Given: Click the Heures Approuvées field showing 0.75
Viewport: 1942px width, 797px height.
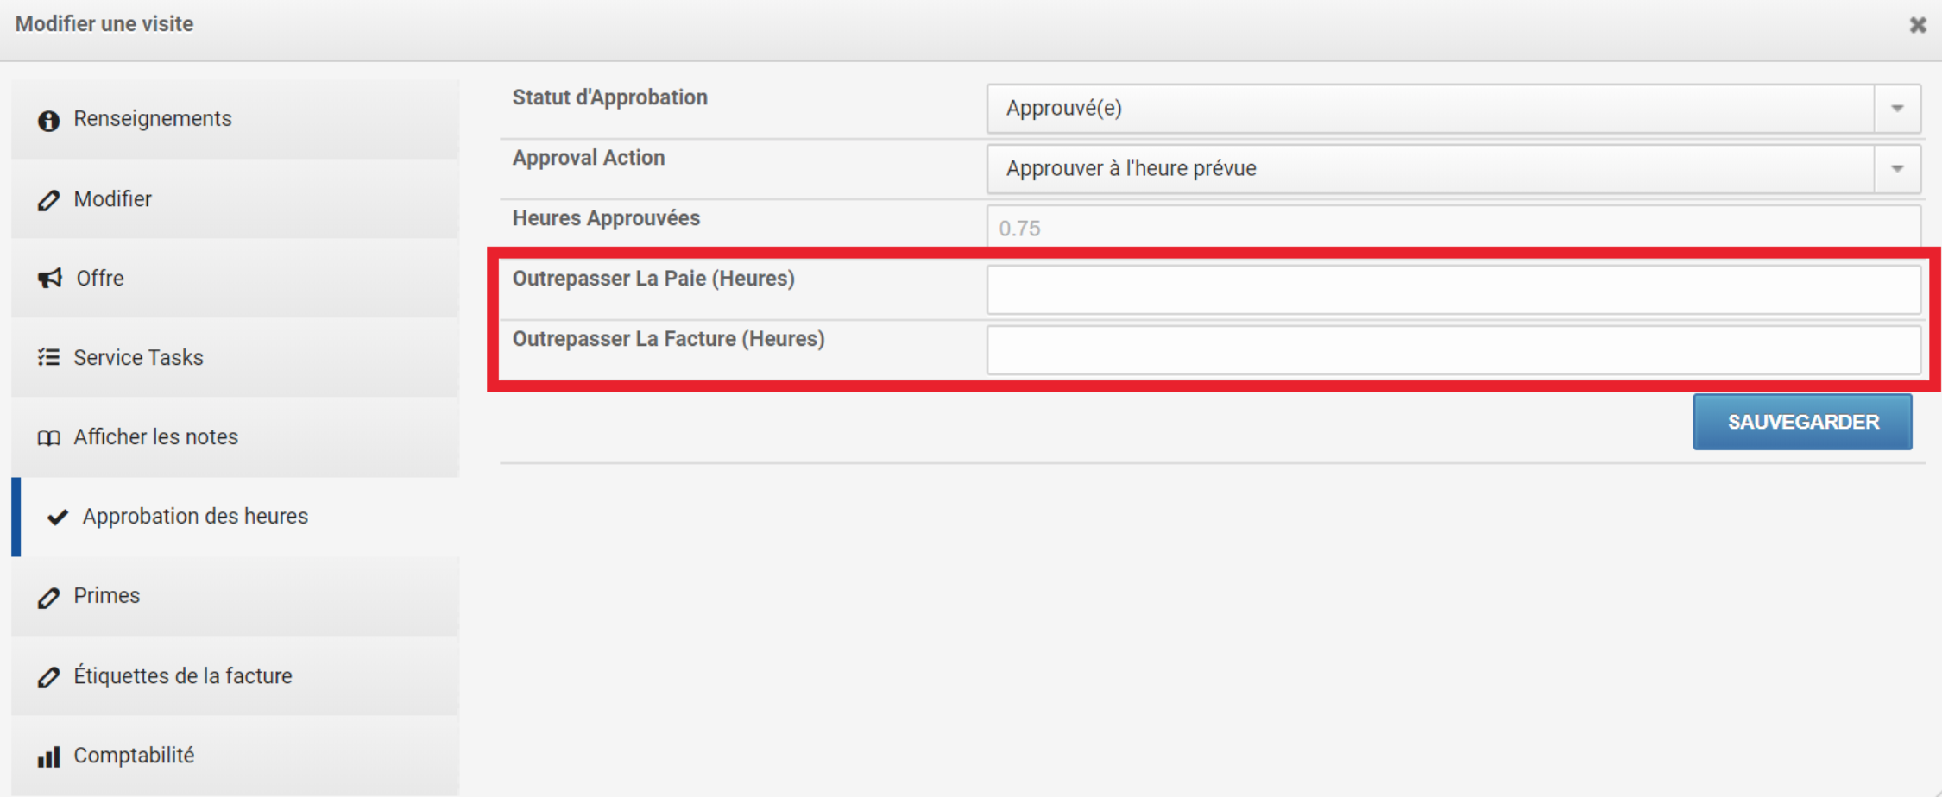Looking at the screenshot, I should click(1453, 227).
